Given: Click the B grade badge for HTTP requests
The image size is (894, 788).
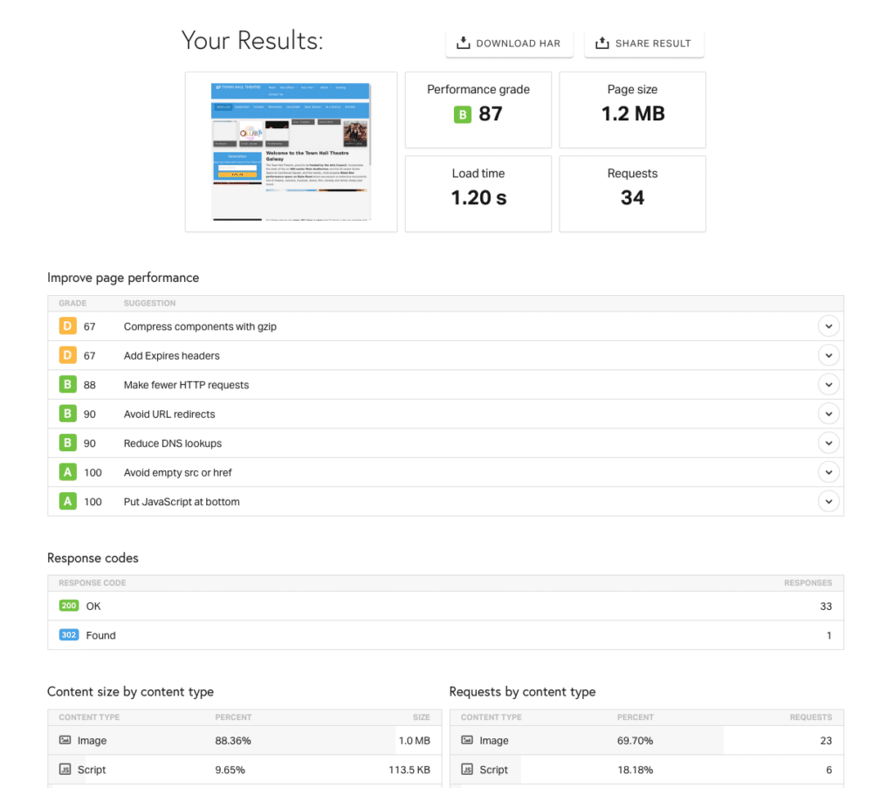Looking at the screenshot, I should tap(68, 384).
